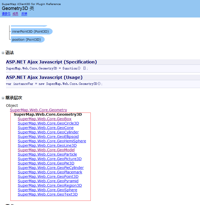
Task: Open SuperMap.Web.Core.GeoCone link
Action: [x=46, y=128]
